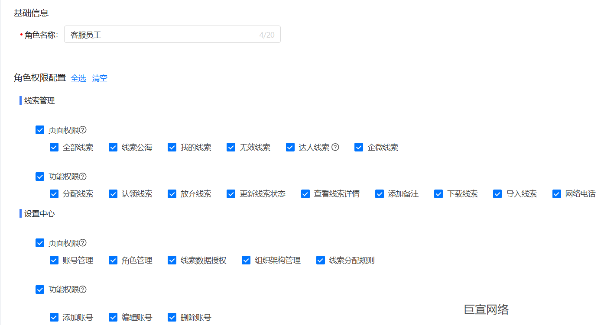Click the 角色名称 input field
Image resolution: width=604 pixels, height=325 pixels.
[x=172, y=35]
